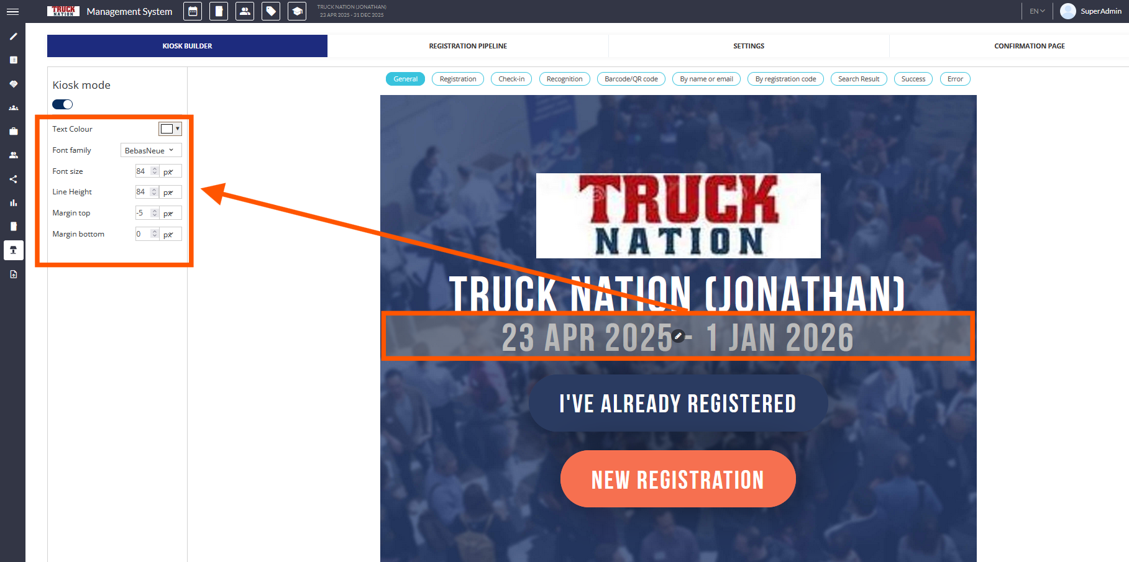Click the graduation cap icon in header

(x=297, y=11)
